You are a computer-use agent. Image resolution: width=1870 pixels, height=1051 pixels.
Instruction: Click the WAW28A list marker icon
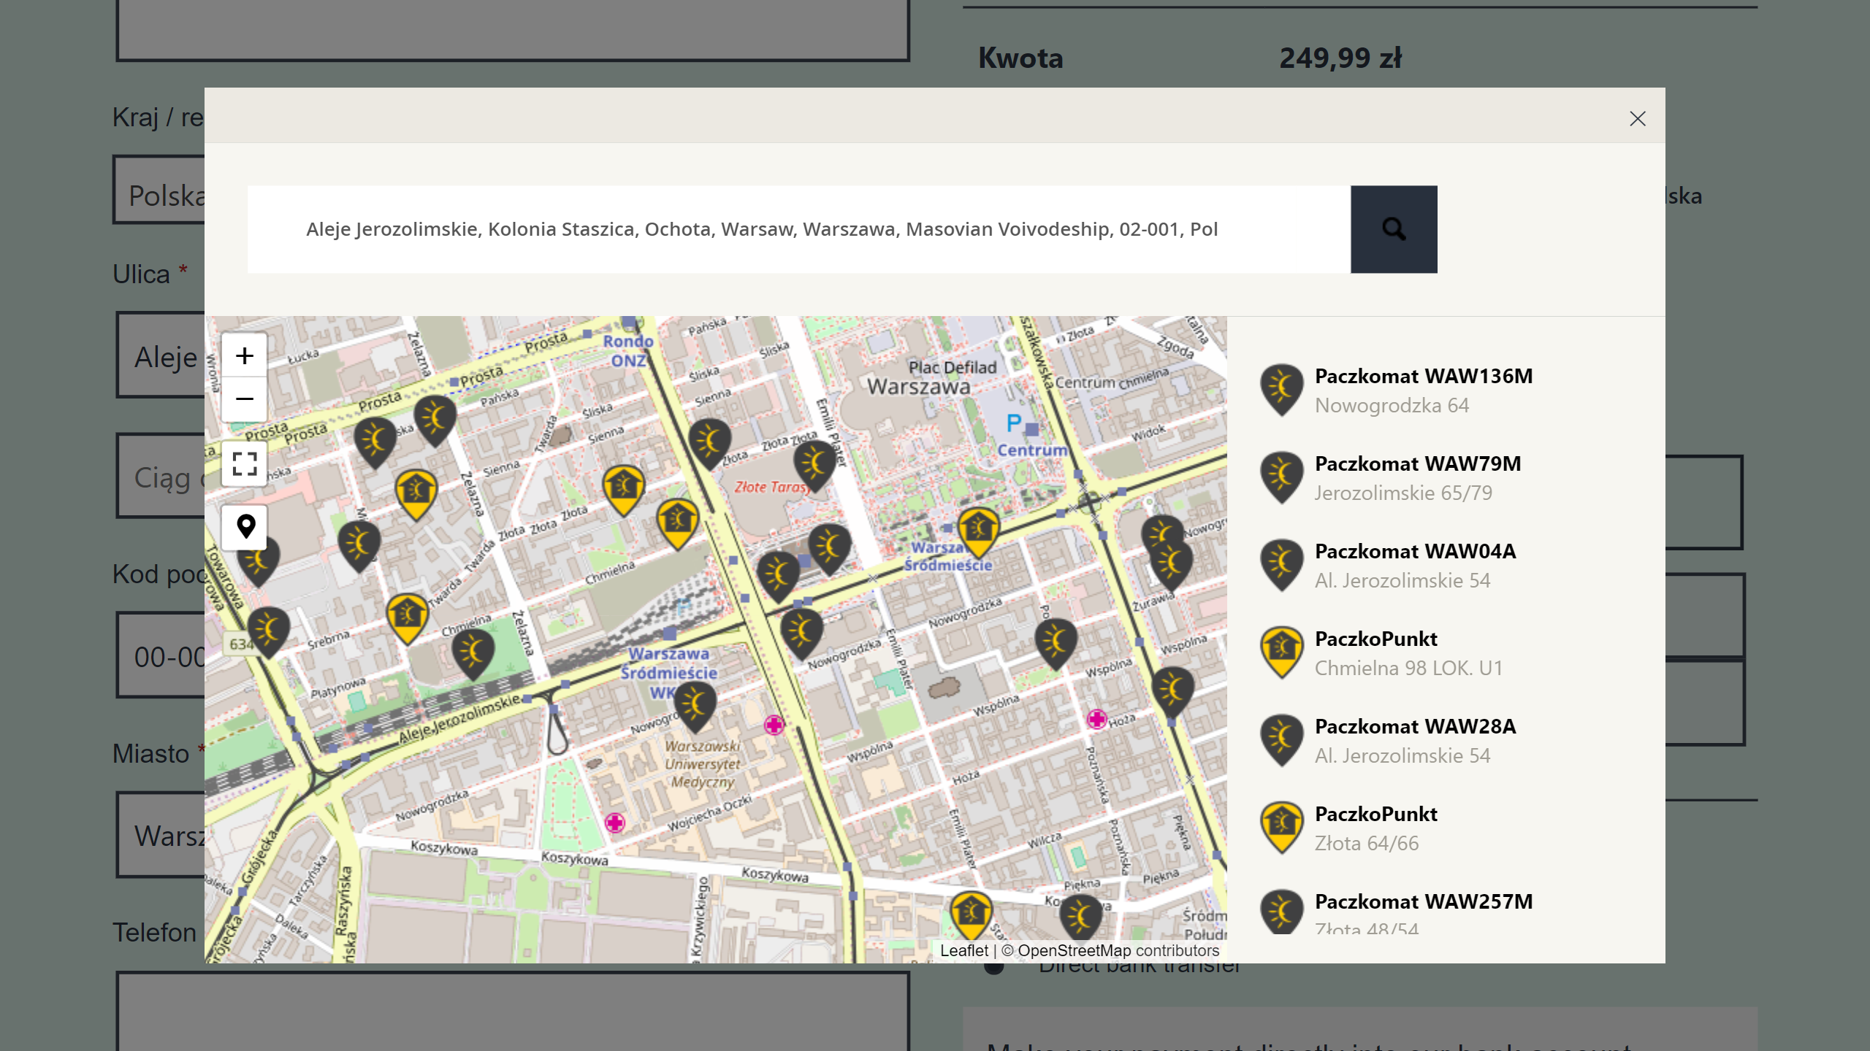(x=1282, y=739)
